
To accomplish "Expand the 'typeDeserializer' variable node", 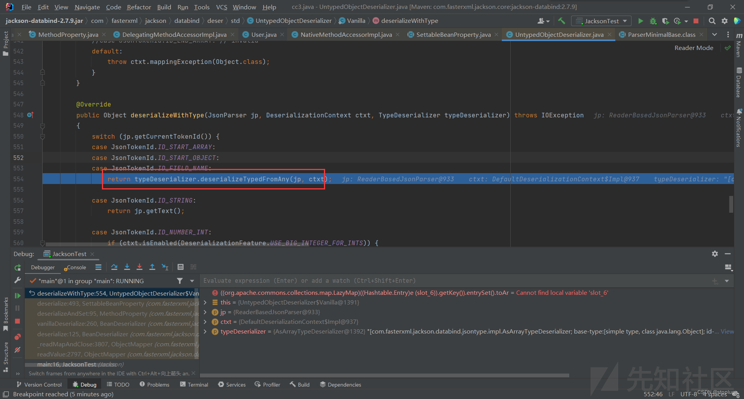I will (205, 332).
